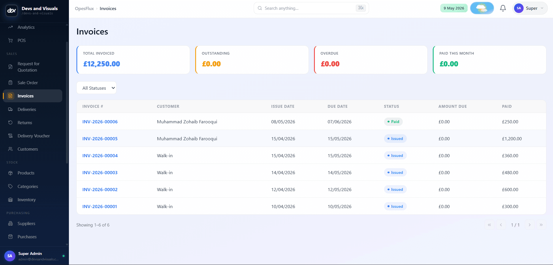Open the All Statuses filter dropdown
This screenshot has height=265, width=553.
pyautogui.click(x=96, y=88)
